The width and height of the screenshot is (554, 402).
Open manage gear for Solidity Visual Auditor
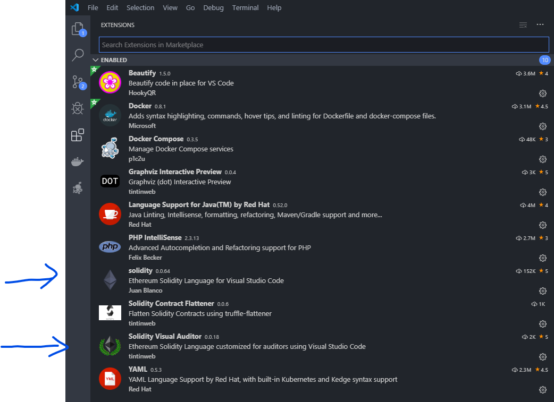(543, 357)
